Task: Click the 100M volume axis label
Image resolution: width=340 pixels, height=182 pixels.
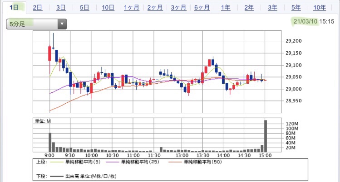Action: click(292, 129)
